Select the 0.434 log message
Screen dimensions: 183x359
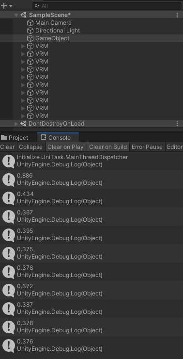(91, 198)
